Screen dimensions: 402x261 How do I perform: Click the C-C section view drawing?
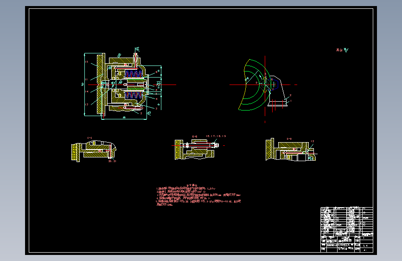(x=94, y=151)
